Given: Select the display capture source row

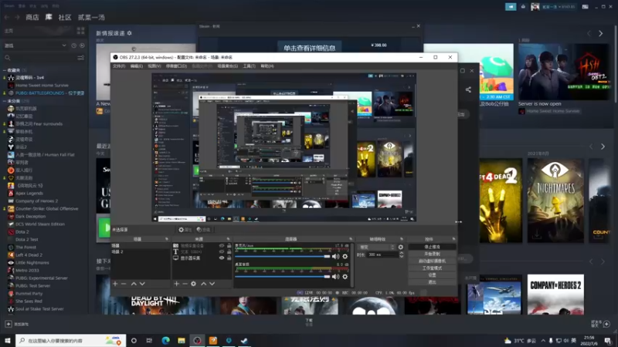Looking at the screenshot, I should click(202, 258).
